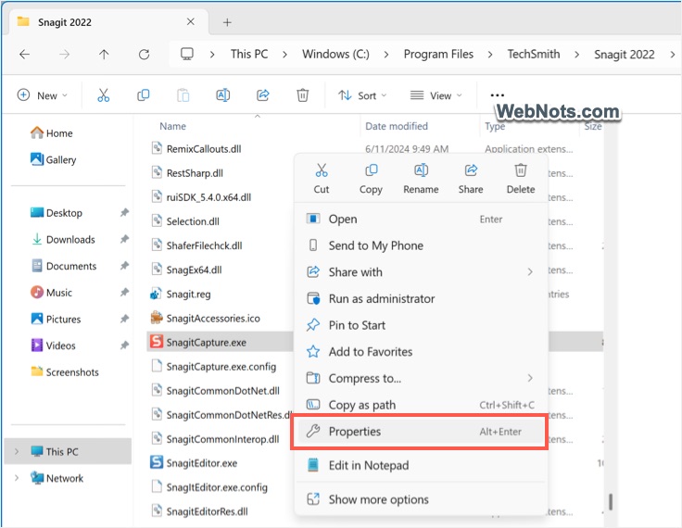Open Properties from the context menu
This screenshot has height=528, width=682.
(420, 432)
